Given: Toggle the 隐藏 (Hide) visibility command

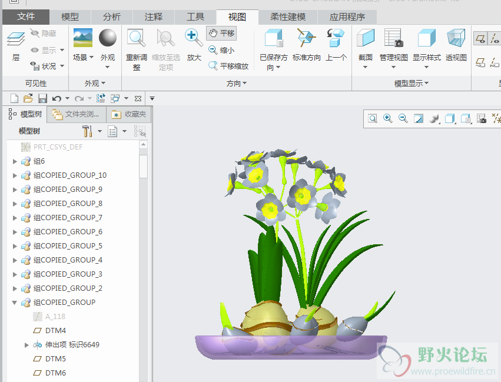Looking at the screenshot, I should (43, 33).
